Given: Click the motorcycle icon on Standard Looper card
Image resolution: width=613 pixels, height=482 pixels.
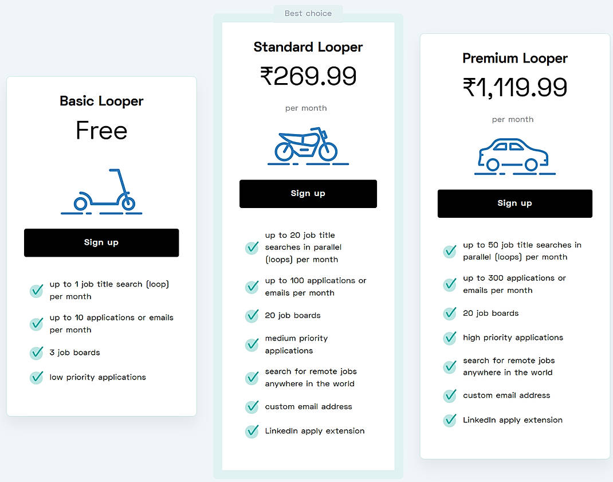Looking at the screenshot, I should click(x=308, y=147).
